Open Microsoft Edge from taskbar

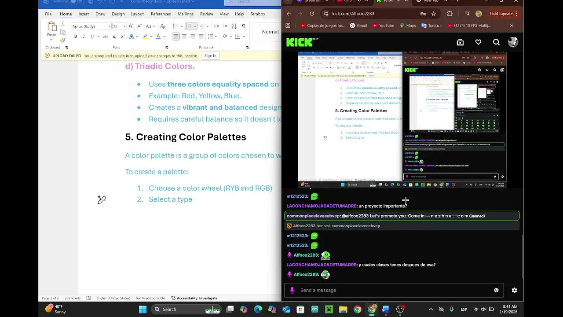258,310
